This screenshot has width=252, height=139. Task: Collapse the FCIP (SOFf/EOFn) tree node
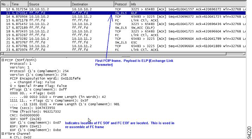3,60
